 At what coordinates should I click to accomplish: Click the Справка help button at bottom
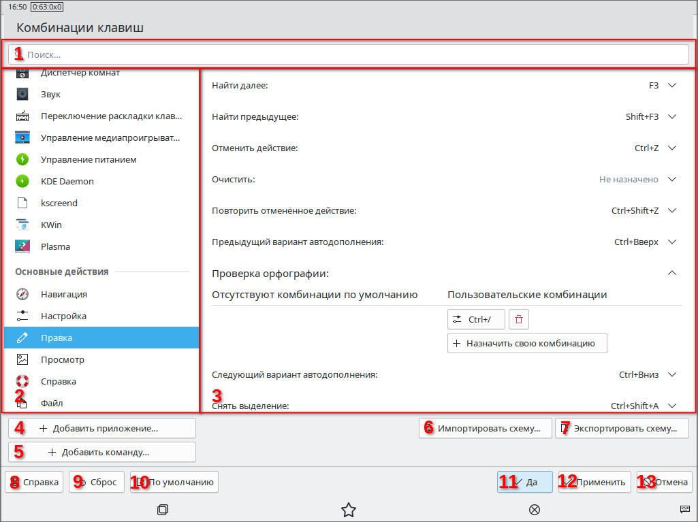34,482
